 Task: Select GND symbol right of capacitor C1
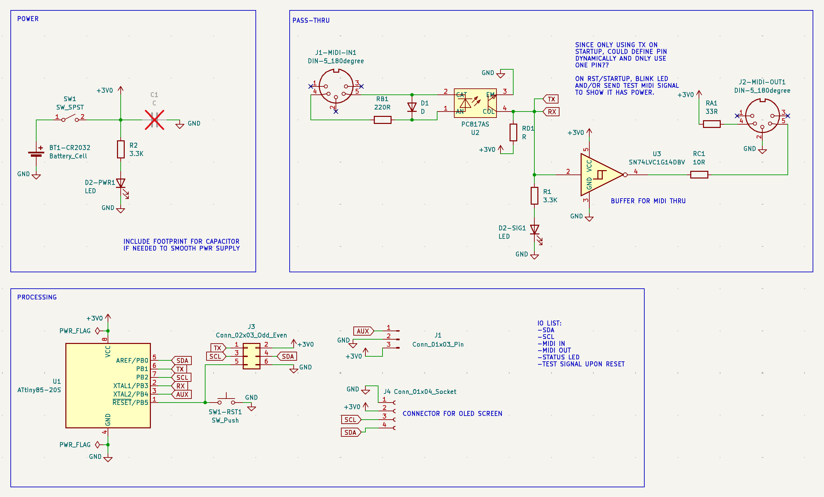pyautogui.click(x=180, y=125)
